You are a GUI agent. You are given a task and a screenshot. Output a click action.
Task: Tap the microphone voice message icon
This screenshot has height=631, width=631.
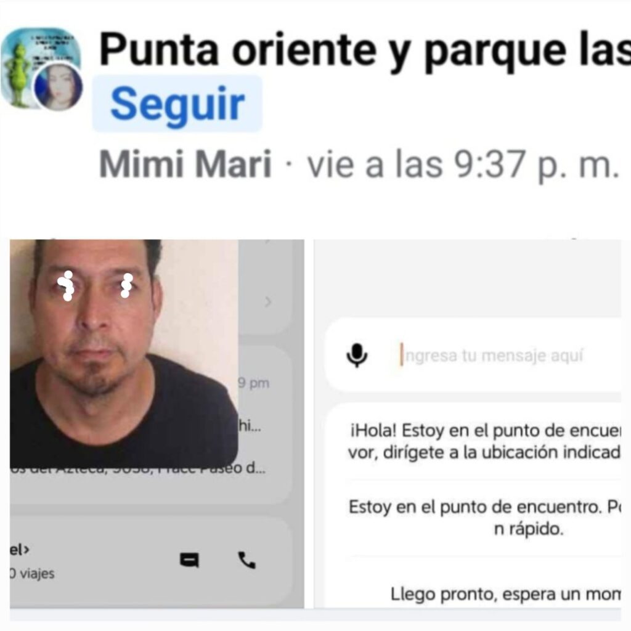[x=357, y=356]
